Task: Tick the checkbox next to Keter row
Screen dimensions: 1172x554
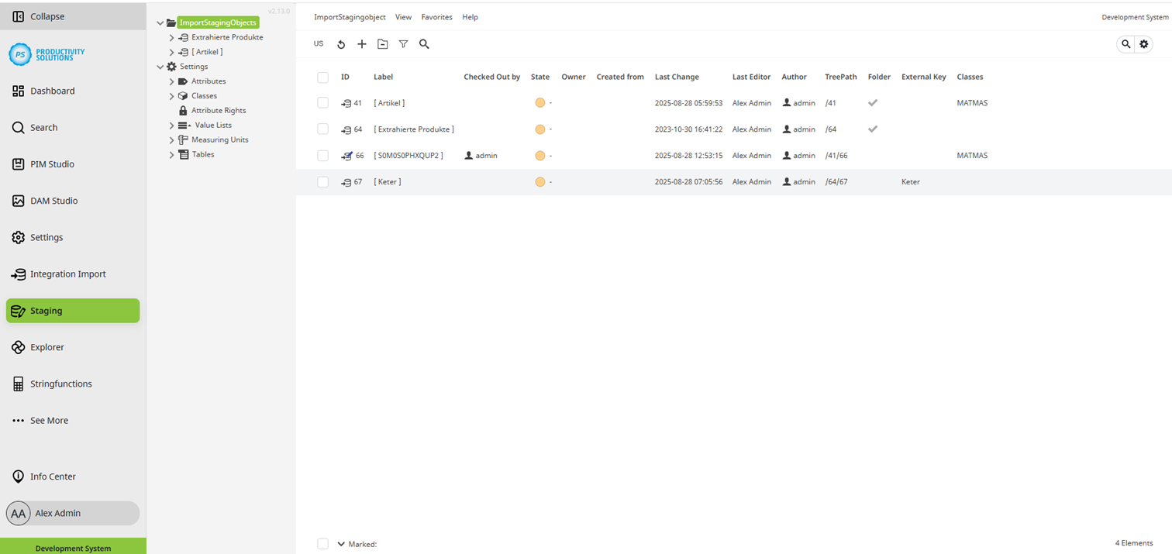Action: 322,181
